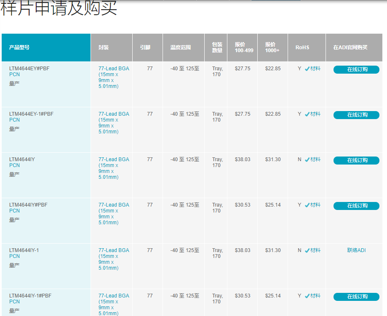
Task: Click the 温度范围 column header
Action: click(184, 48)
